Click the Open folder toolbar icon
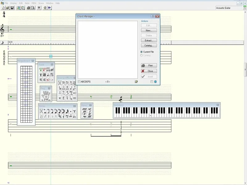 tap(7, 8)
